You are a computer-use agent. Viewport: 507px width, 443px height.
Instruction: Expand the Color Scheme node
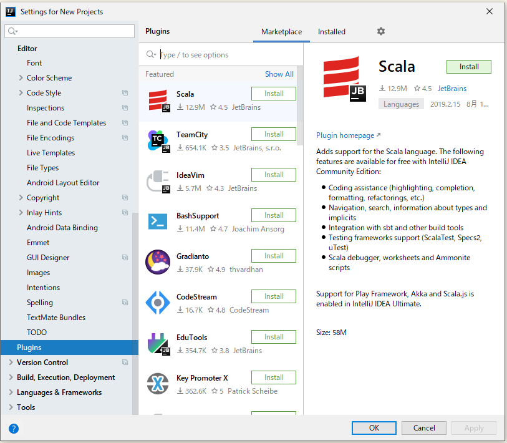tap(21, 77)
